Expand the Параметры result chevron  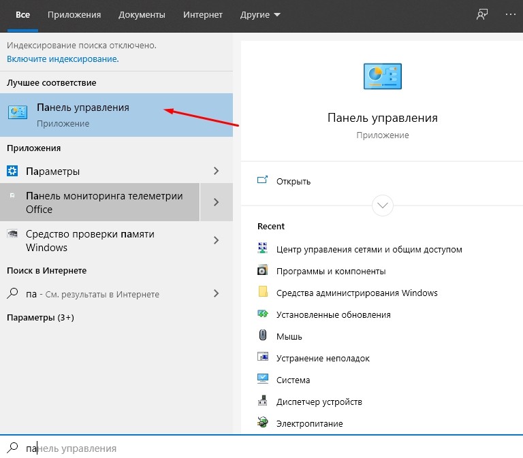click(x=216, y=171)
